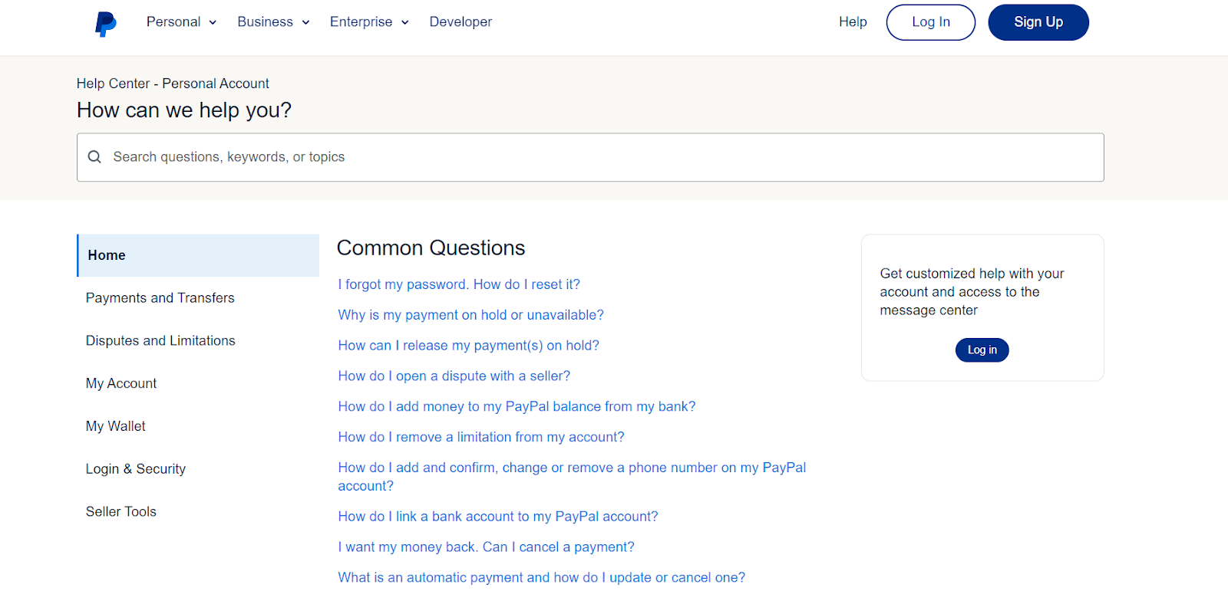Expand the Enterprise dropdown menu
1228x591 pixels.
tap(369, 22)
